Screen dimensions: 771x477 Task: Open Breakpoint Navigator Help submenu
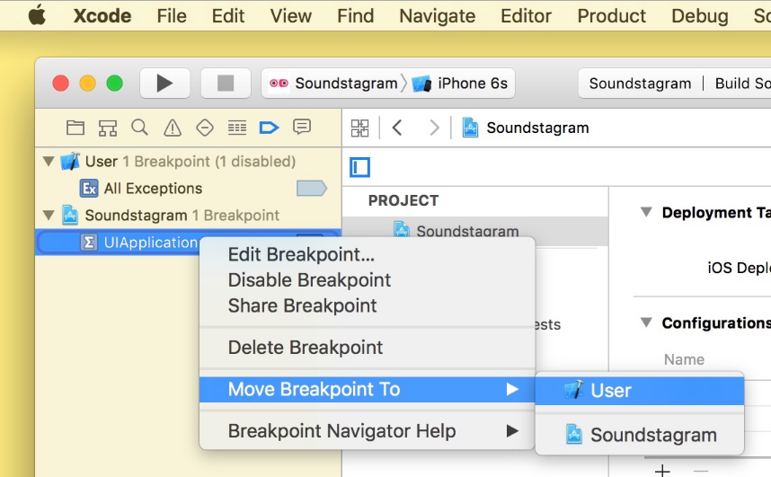pyautogui.click(x=367, y=431)
